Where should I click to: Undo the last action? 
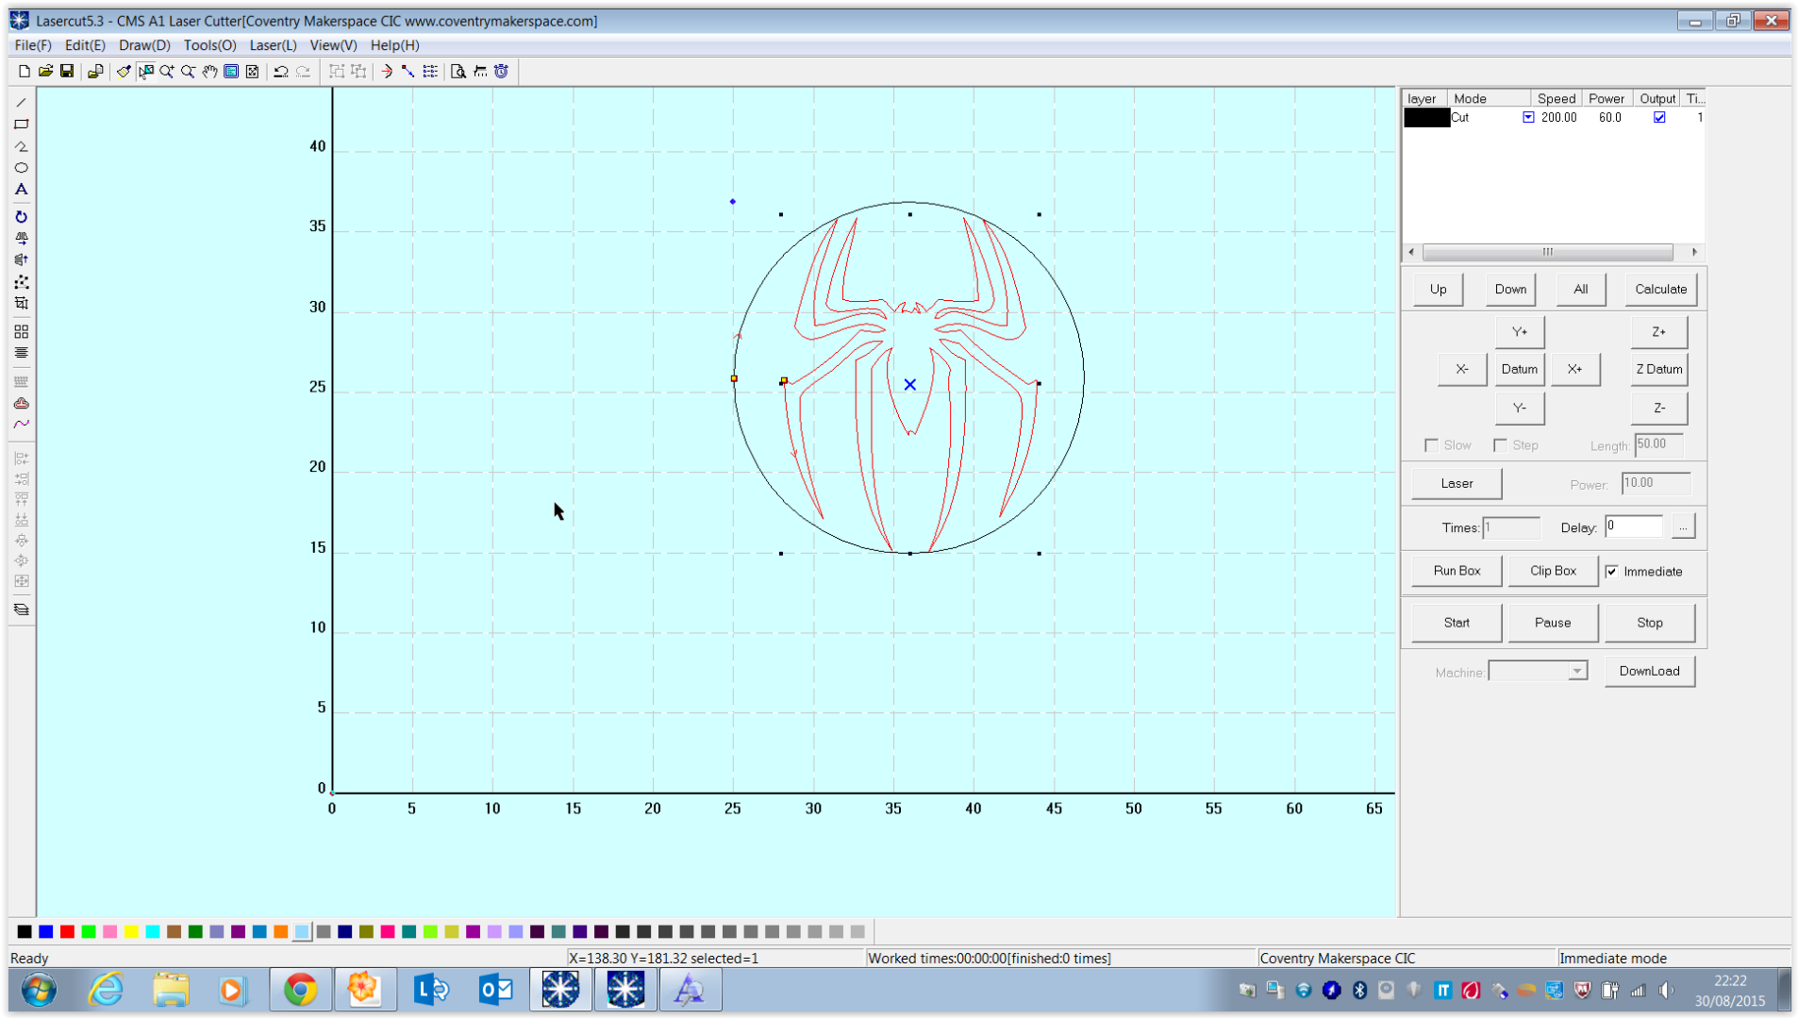[280, 71]
